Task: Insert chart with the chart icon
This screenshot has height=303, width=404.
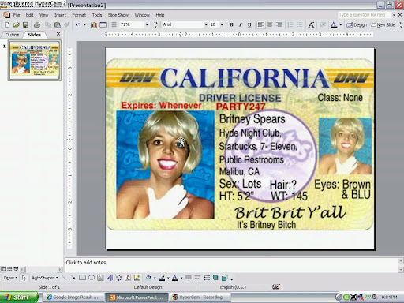Action: (94, 24)
